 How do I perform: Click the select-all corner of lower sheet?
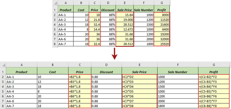coord(3,65)
